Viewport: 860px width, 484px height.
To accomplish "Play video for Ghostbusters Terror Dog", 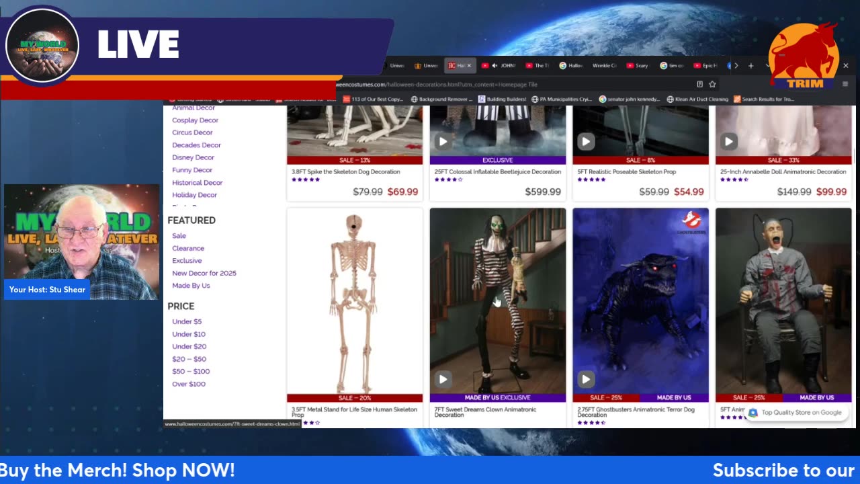I will coord(586,379).
